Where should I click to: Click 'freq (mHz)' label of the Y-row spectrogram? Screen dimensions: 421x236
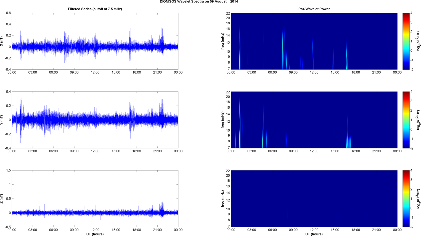pyautogui.click(x=223, y=120)
